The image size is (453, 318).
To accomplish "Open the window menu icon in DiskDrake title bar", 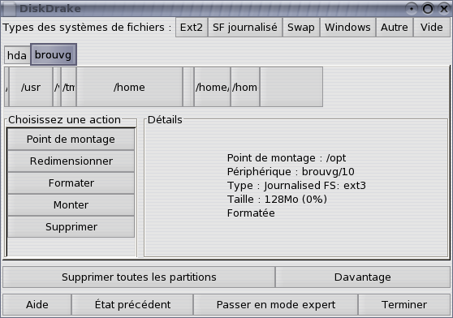I will (x=9, y=9).
